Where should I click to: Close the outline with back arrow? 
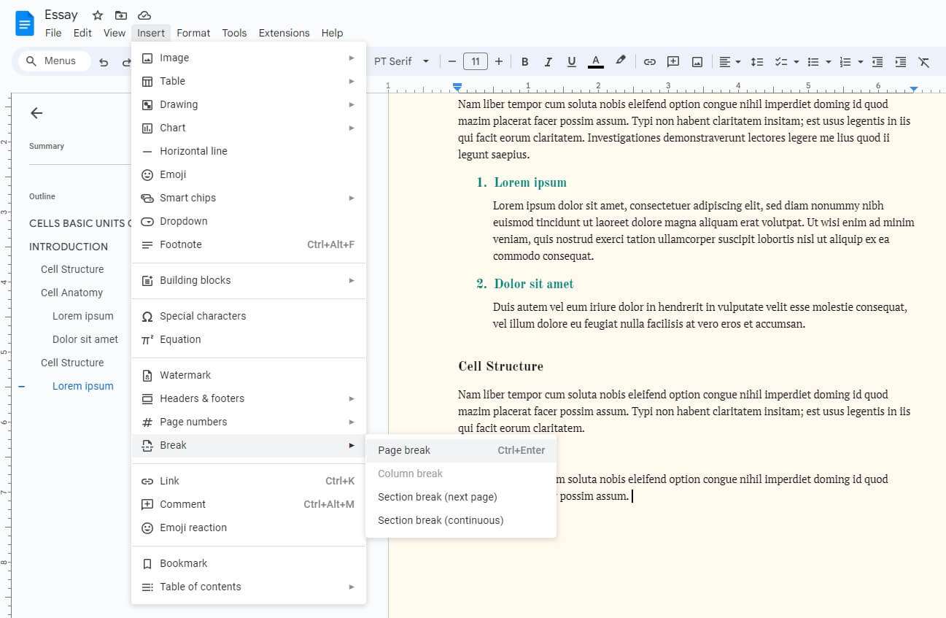[x=36, y=113]
